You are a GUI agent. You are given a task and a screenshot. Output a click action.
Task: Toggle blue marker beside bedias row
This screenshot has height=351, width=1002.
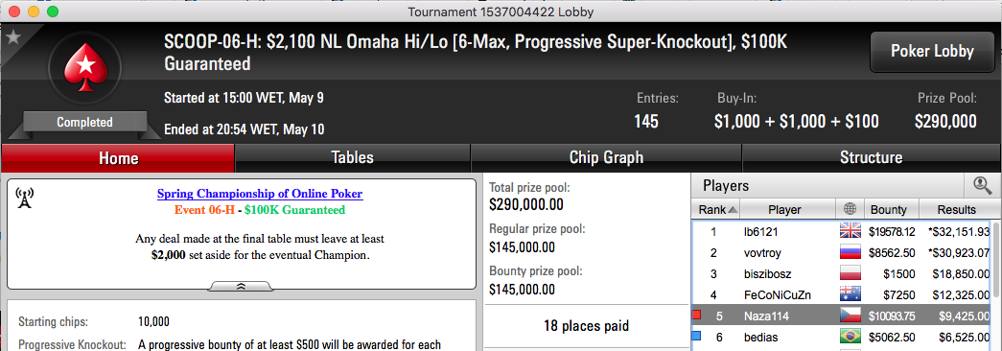pos(697,336)
